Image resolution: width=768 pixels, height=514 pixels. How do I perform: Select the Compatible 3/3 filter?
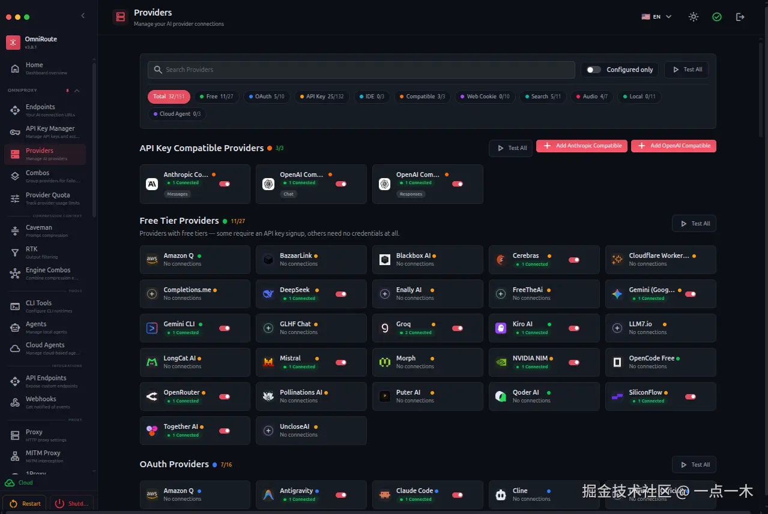pyautogui.click(x=422, y=97)
